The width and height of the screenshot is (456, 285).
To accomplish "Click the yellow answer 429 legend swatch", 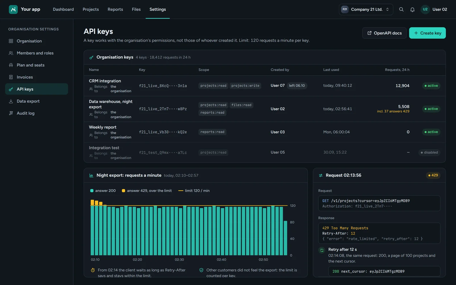I will pyautogui.click(x=123, y=191).
